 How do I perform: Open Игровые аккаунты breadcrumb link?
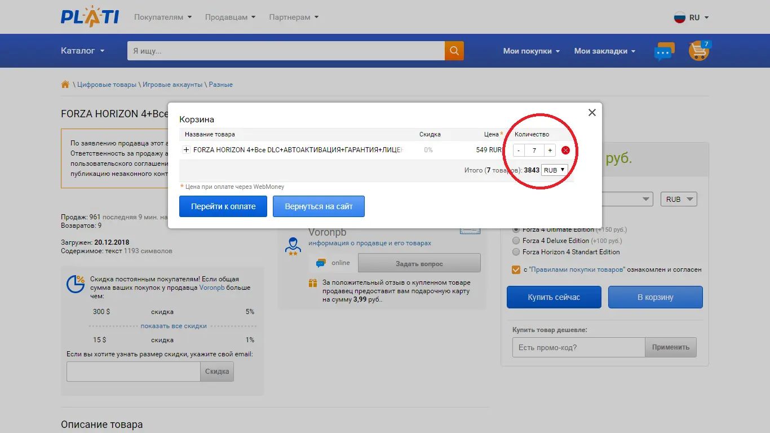click(172, 85)
